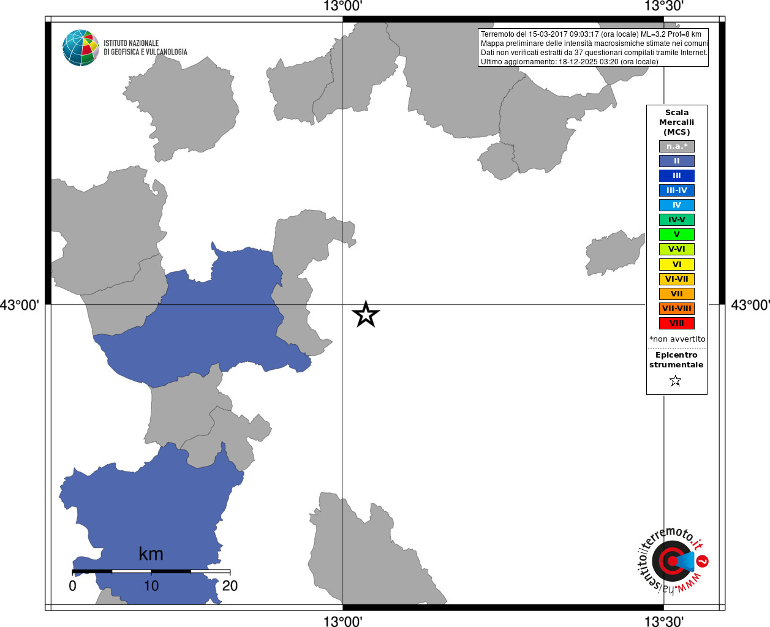Image resolution: width=770 pixels, height=627 pixels.
Task: Click the haisentitoilterremoto.it logo
Action: [x=673, y=560]
